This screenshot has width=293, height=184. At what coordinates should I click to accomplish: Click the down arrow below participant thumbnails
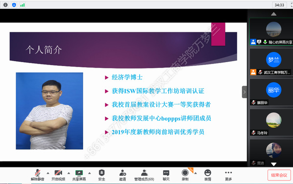pyautogui.click(x=273, y=164)
